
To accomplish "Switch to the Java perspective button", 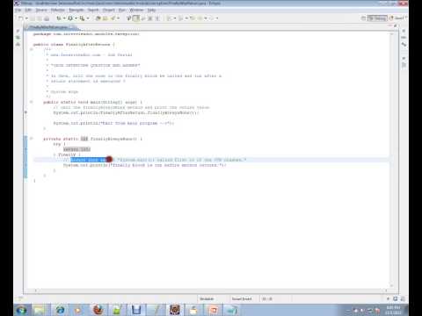I will click(x=397, y=18).
